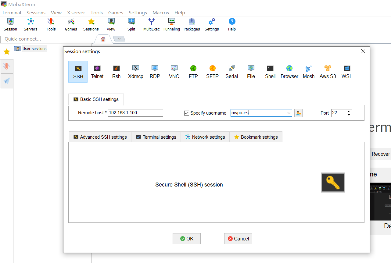
Task: Decrease the Port number with down arrow
Action: tap(349, 115)
